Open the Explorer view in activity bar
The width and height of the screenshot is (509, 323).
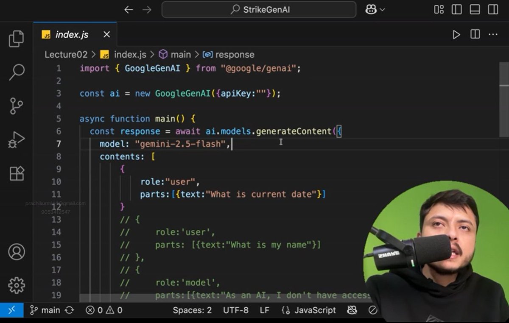coord(16,39)
